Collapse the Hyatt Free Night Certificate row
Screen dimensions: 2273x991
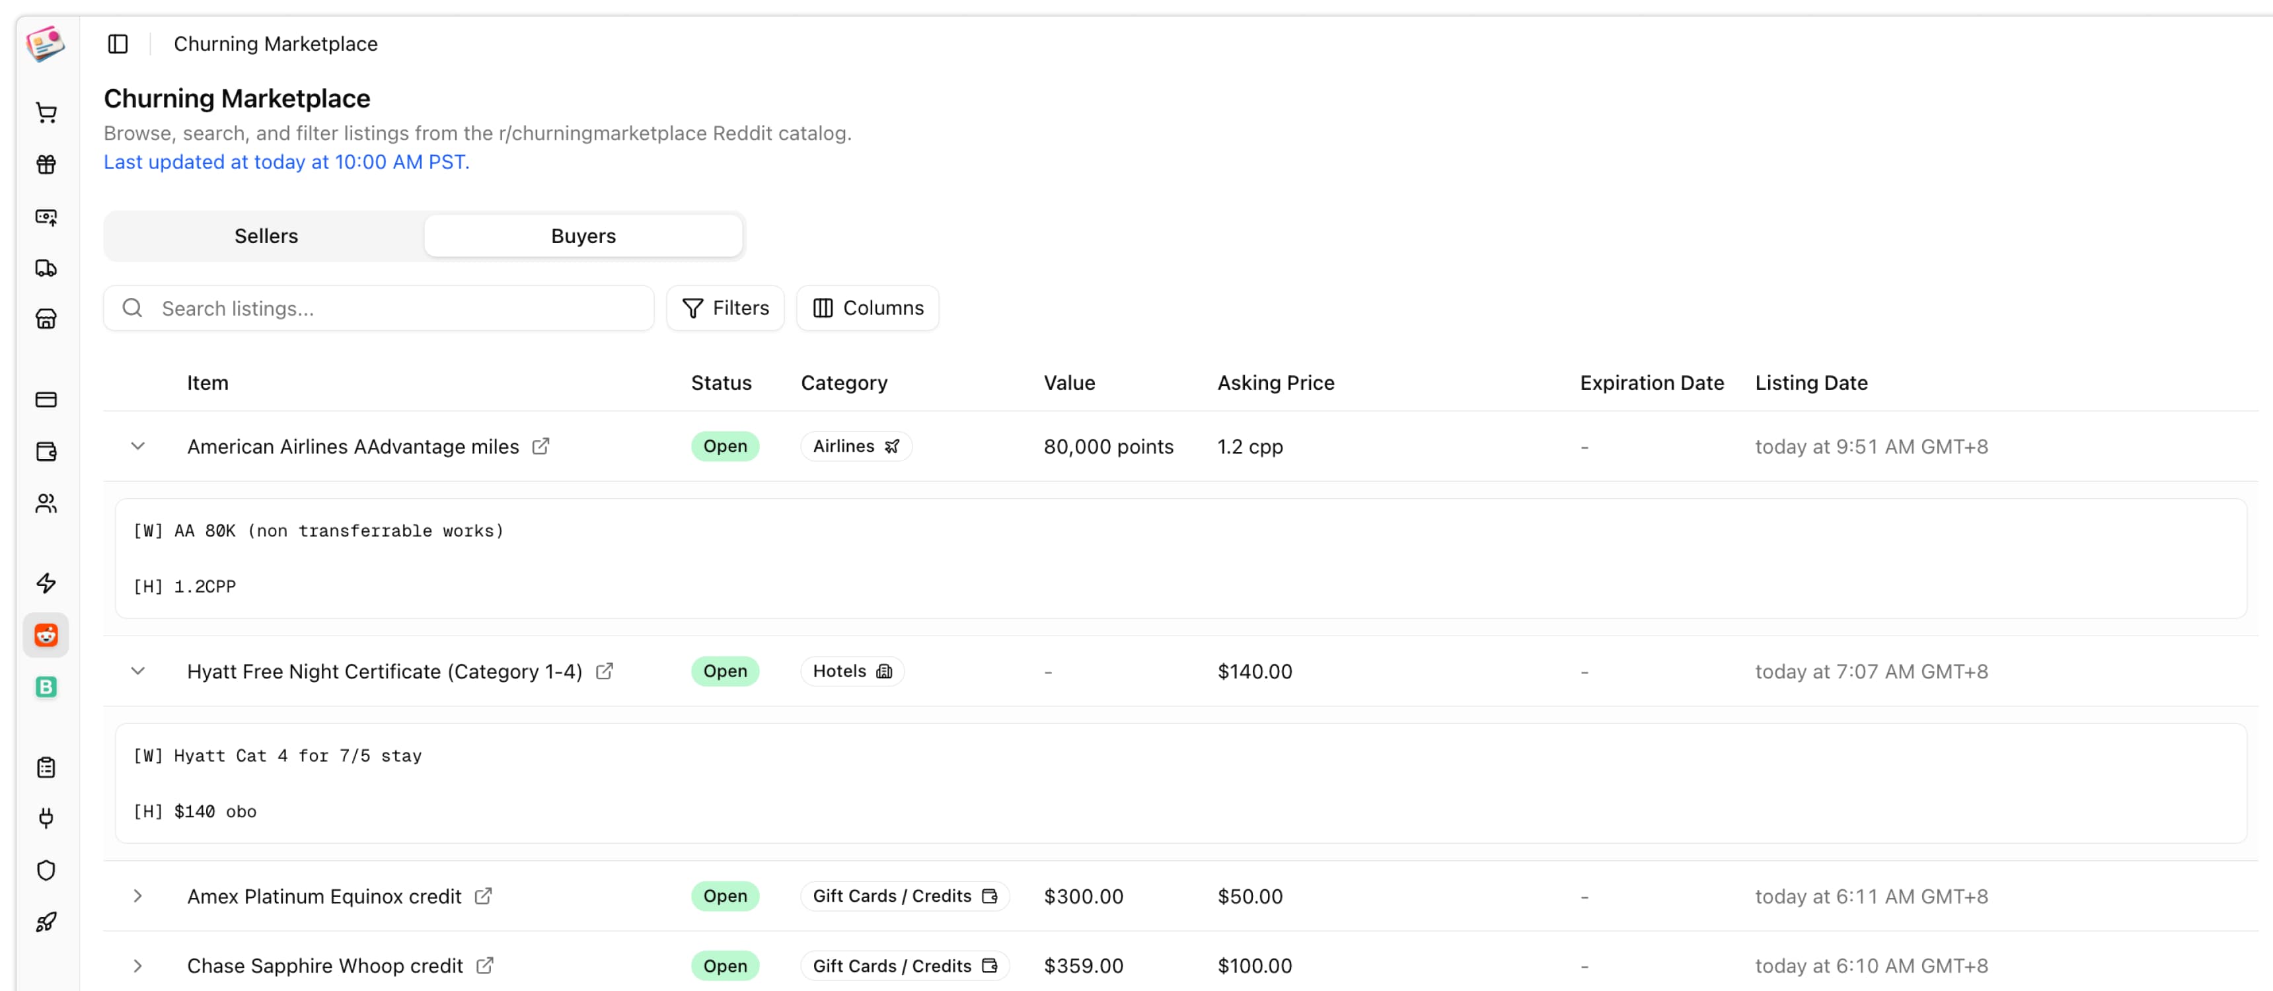[x=137, y=671]
